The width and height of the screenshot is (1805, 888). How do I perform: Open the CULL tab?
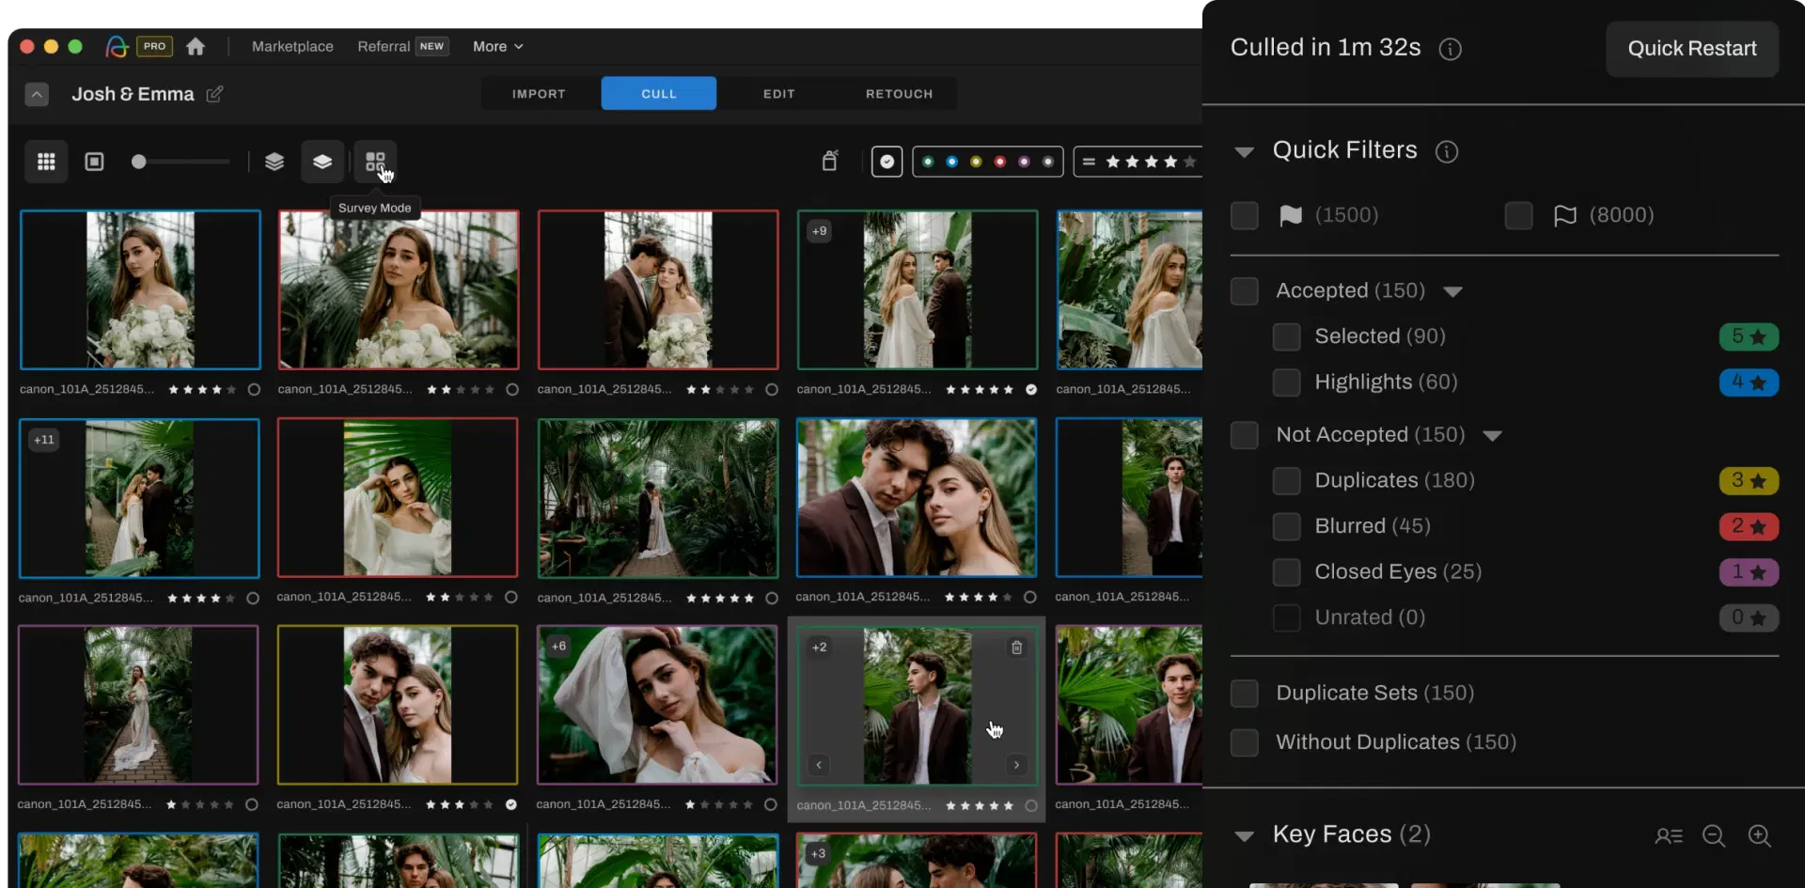pyautogui.click(x=658, y=94)
